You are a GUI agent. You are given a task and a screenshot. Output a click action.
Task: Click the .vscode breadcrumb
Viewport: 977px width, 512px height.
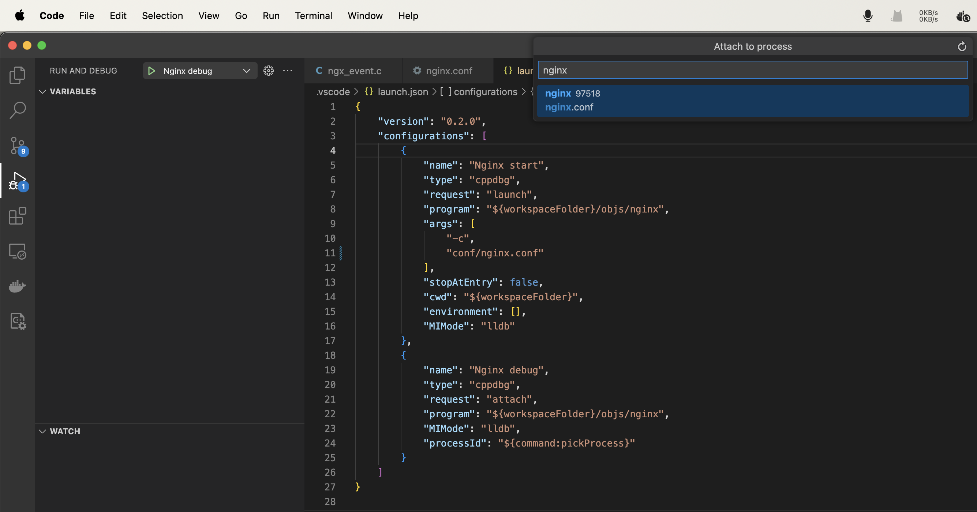tap(333, 92)
